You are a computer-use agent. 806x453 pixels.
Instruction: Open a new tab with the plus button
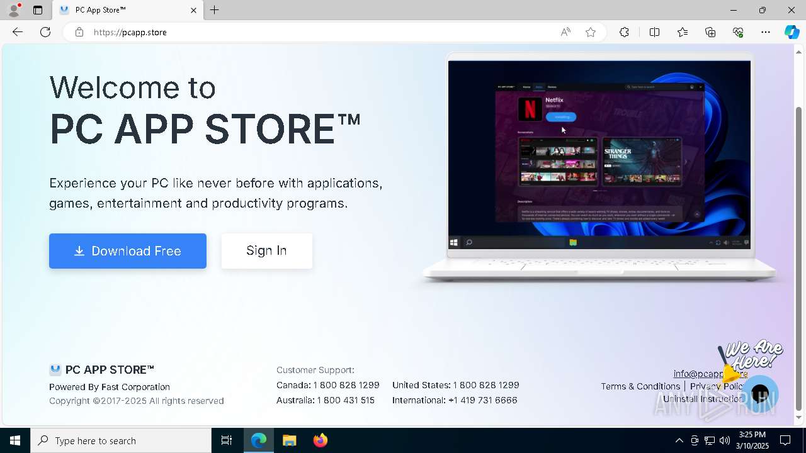[x=215, y=10]
